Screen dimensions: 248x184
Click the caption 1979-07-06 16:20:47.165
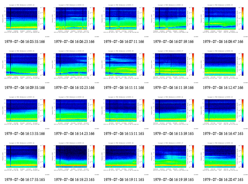[x=223, y=180]
